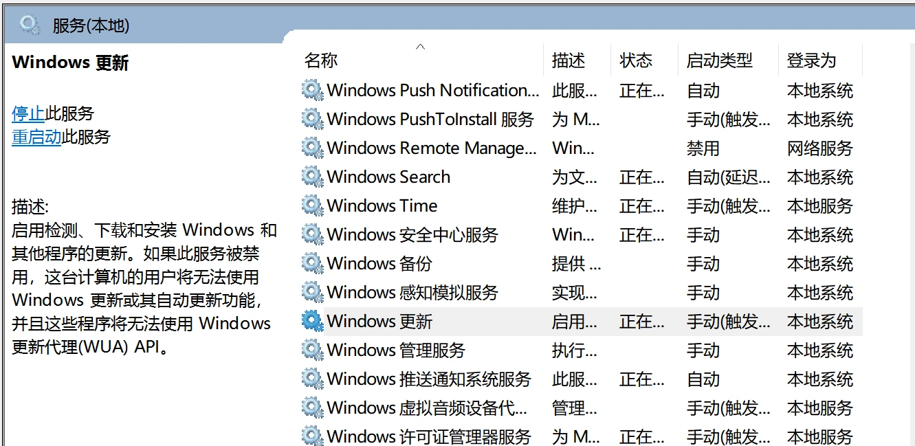This screenshot has width=915, height=446.
Task: Click the gear icon beside Windows Search
Action: click(x=312, y=177)
